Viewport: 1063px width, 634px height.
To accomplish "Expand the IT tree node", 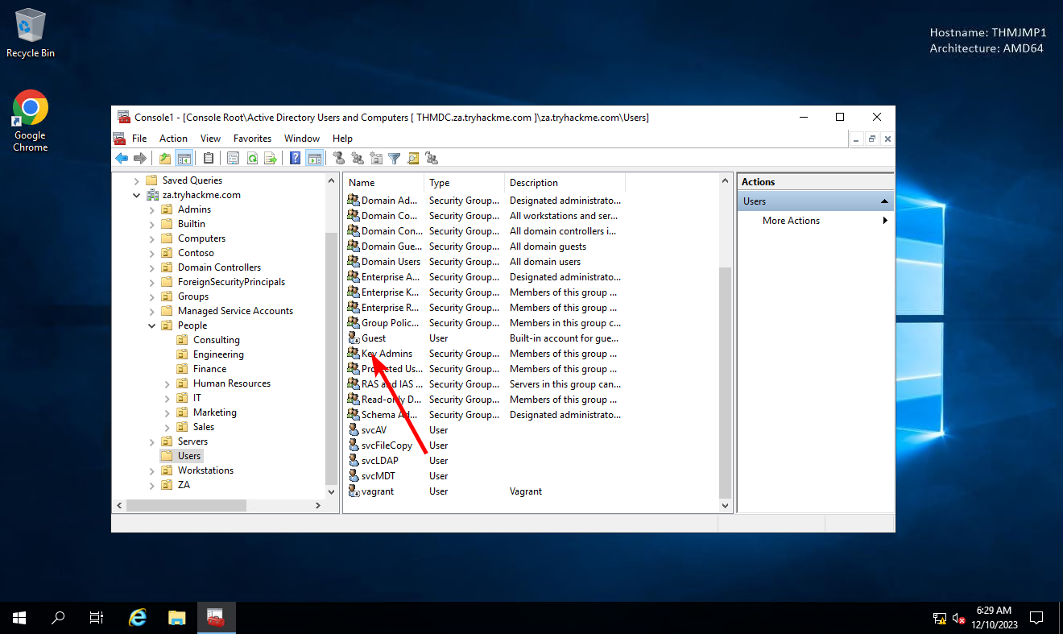I will (x=167, y=398).
